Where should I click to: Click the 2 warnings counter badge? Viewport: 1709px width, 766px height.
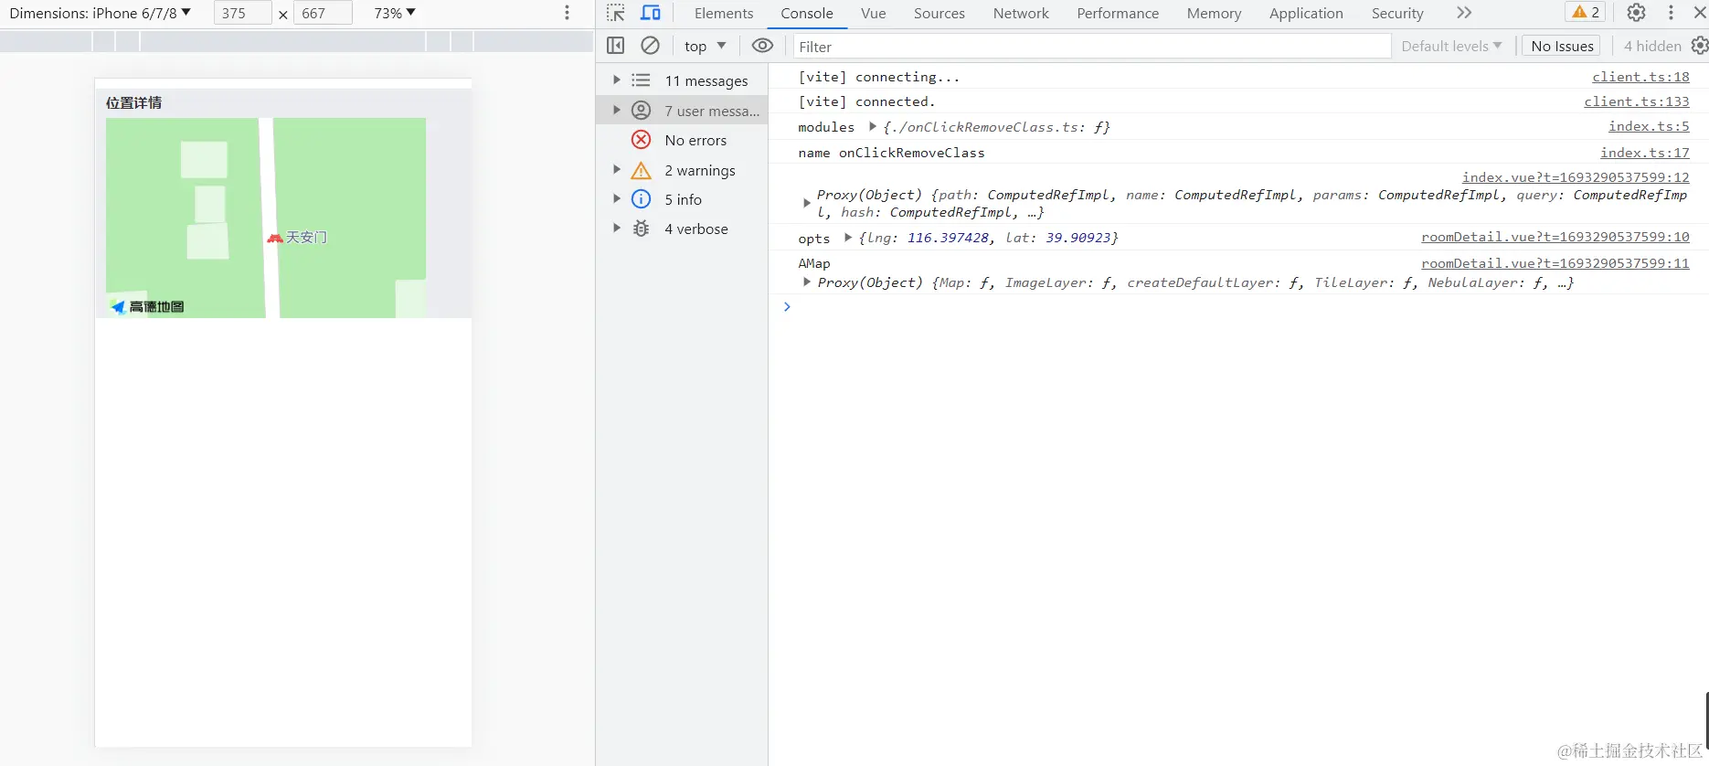pyautogui.click(x=1586, y=13)
